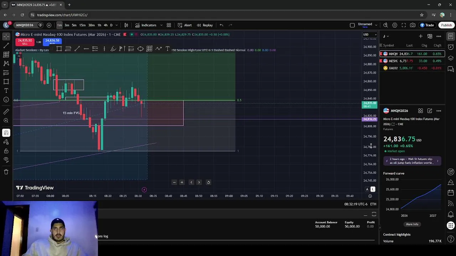Toggle the ETH session button
The image size is (456, 256).
point(373,204)
